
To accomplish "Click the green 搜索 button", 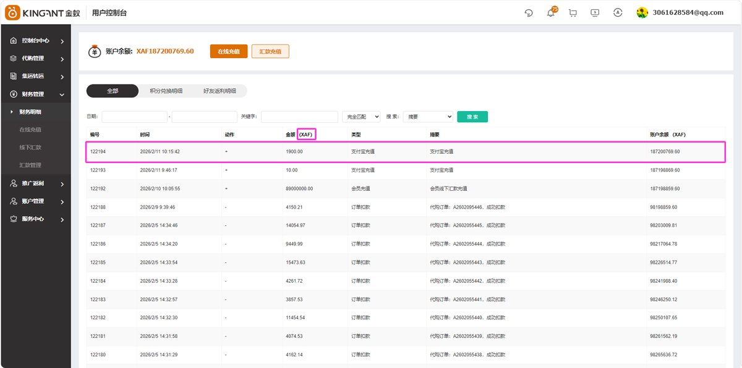I will pyautogui.click(x=472, y=117).
